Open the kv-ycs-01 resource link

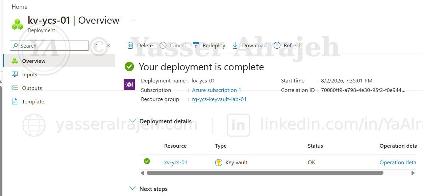(176, 163)
